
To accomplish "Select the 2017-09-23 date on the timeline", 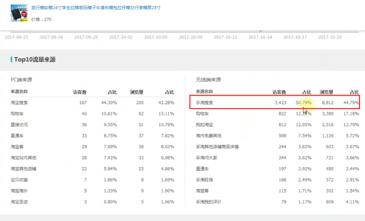I will [x=16, y=37].
